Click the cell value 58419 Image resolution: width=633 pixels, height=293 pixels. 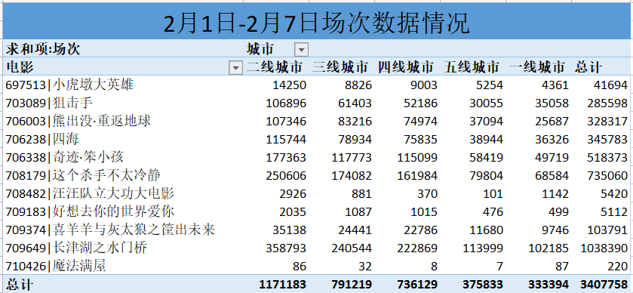click(x=487, y=158)
